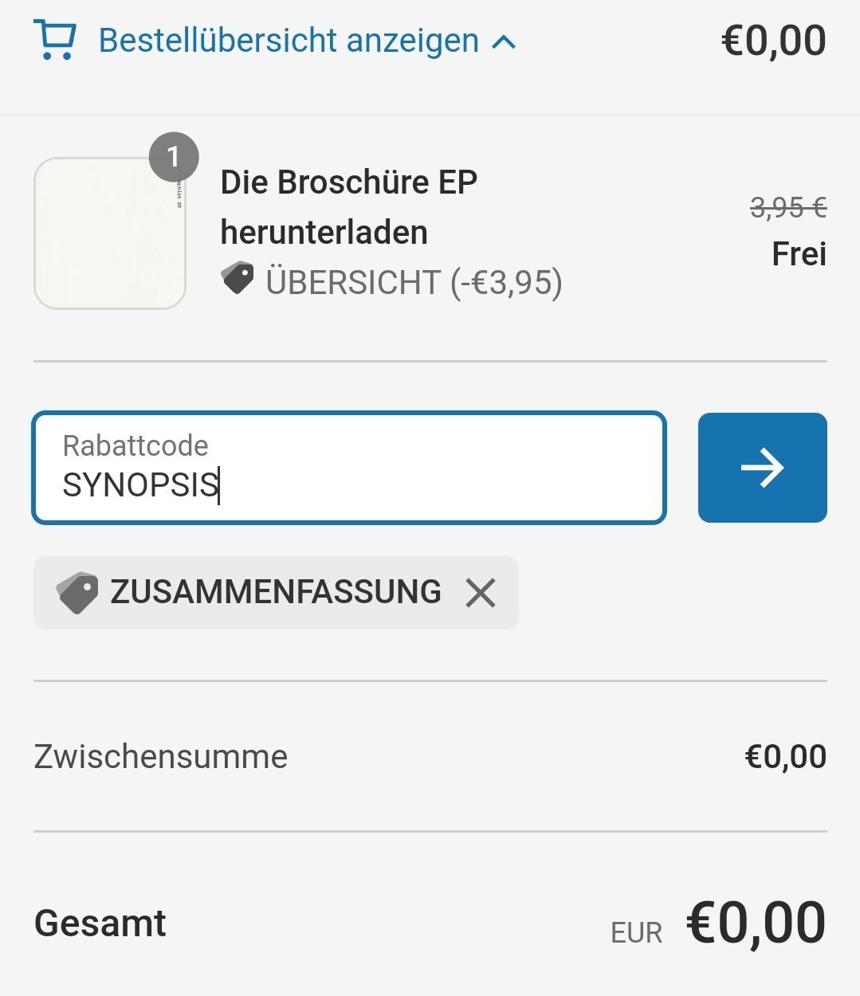Screen dimensions: 860x996
Task: Click the ÜBERSICHT discount tag icon
Action: coord(237,279)
